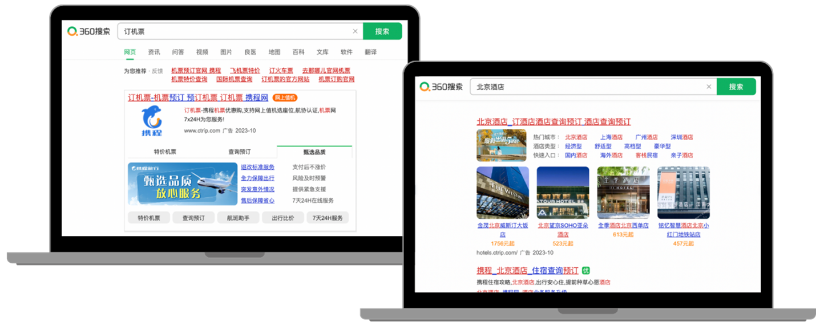
Task: Open the 全力保障出行 link
Action: [257, 178]
